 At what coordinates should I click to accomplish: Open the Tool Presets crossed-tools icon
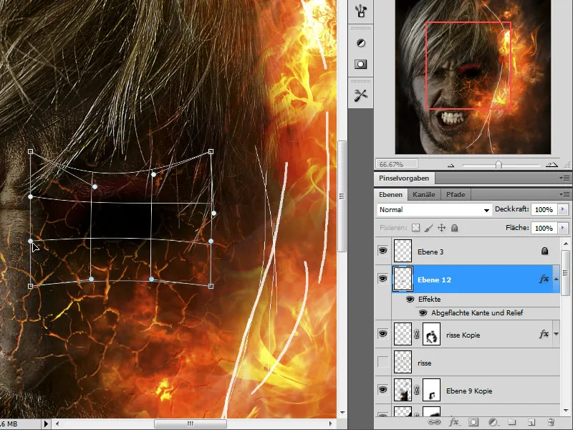(x=361, y=95)
